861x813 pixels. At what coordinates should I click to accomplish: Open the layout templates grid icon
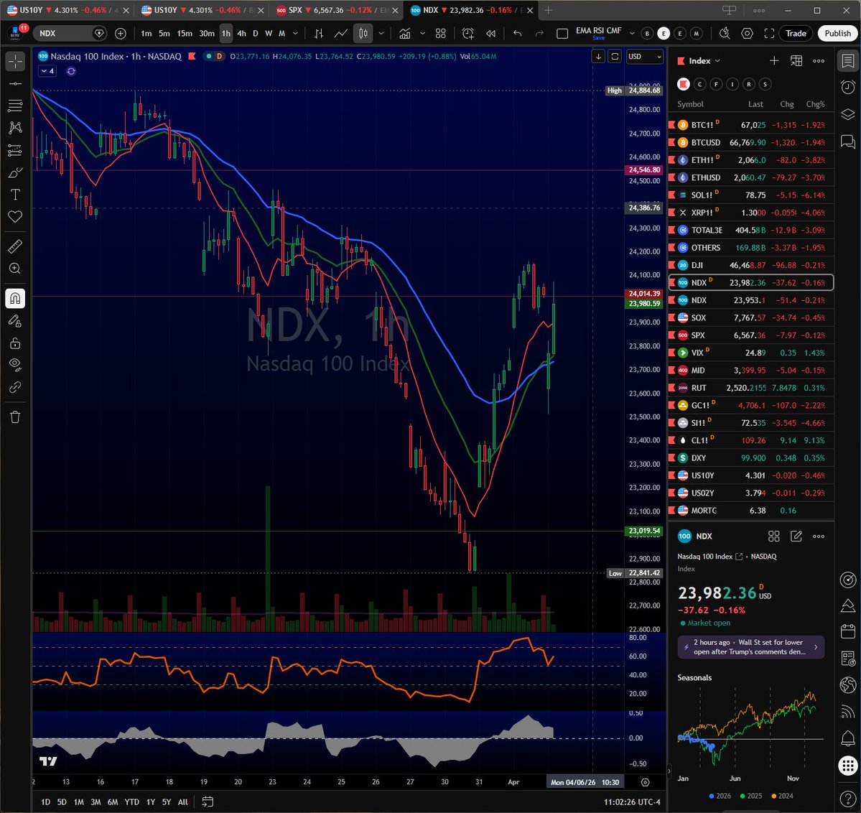click(440, 34)
